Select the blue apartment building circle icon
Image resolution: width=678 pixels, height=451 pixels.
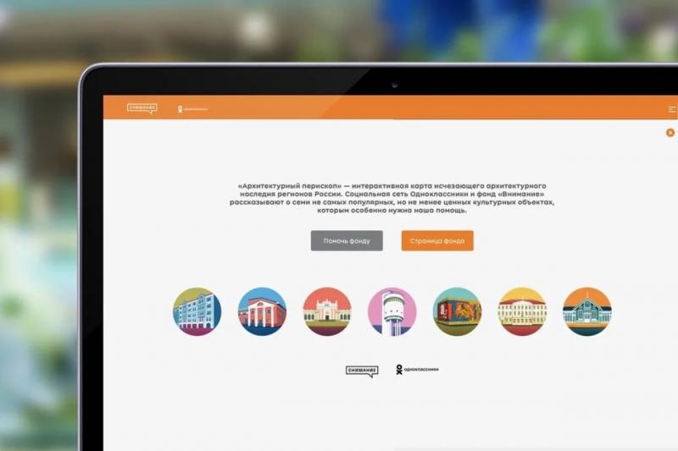click(x=197, y=311)
